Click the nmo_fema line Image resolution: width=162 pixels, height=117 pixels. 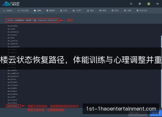pyautogui.click(x=11, y=38)
